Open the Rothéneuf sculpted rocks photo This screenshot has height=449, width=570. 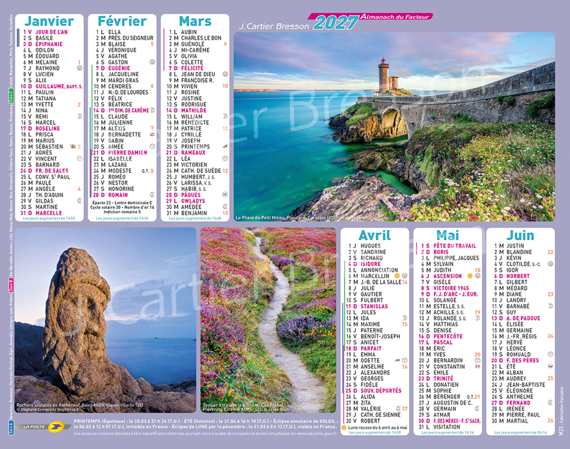[105, 320]
